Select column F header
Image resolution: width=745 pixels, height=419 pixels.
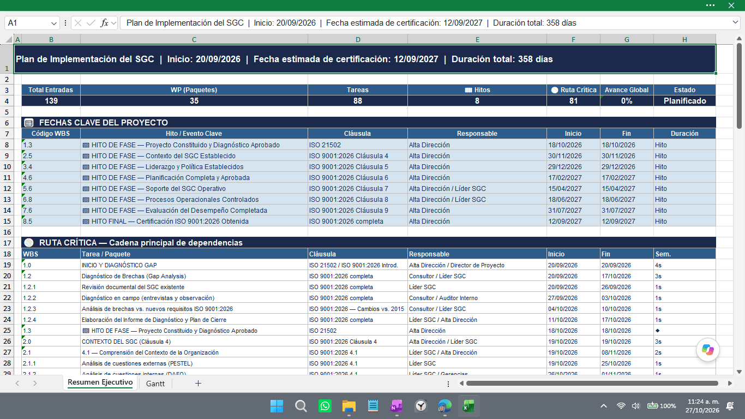(574, 39)
